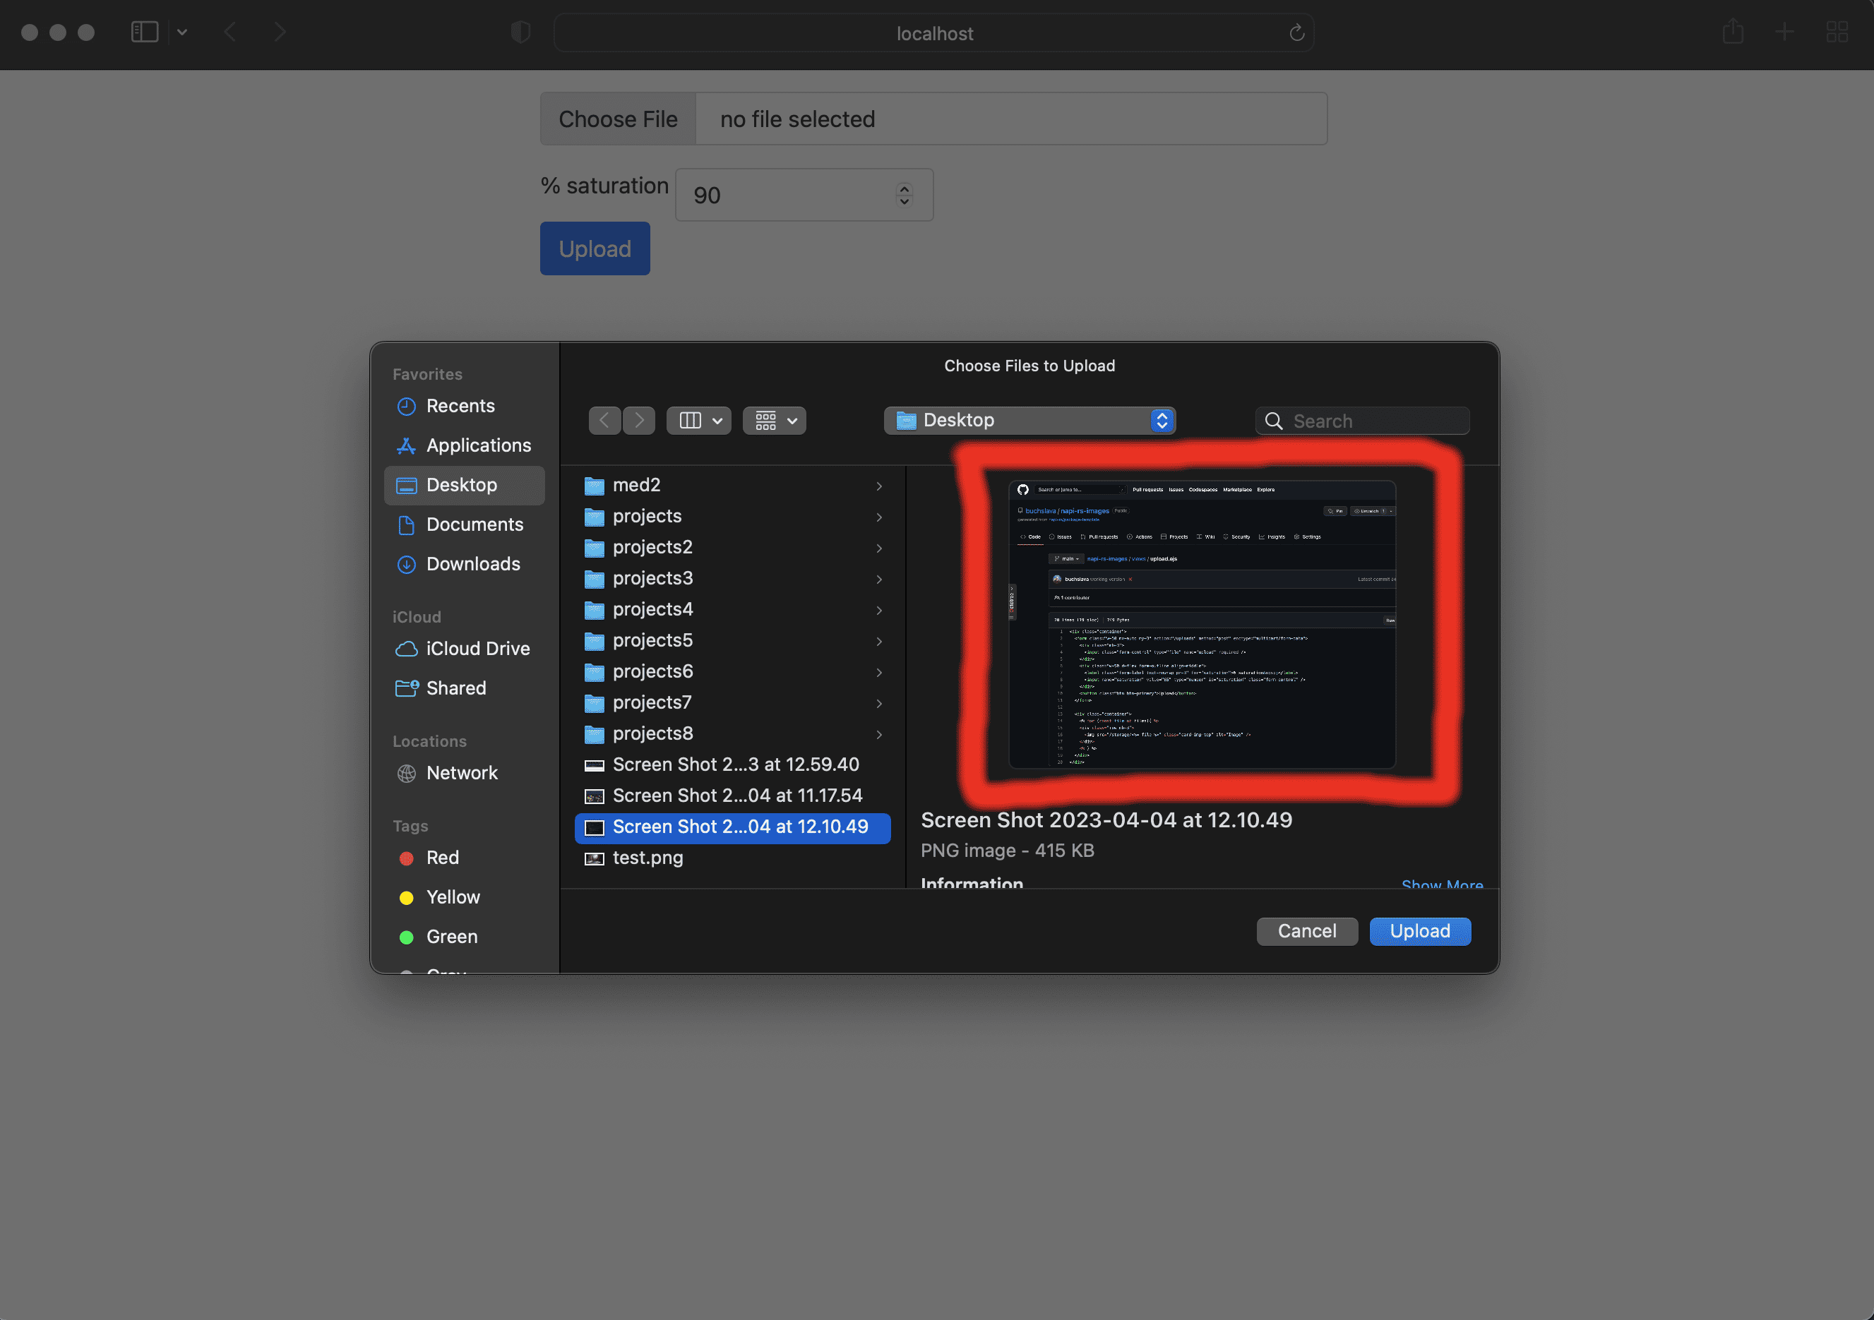Click the page reload icon in address bar
Image resolution: width=1874 pixels, height=1320 pixels.
click(1296, 32)
